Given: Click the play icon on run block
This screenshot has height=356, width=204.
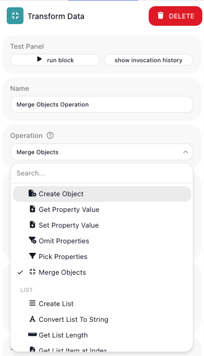Looking at the screenshot, I should click(39, 59).
